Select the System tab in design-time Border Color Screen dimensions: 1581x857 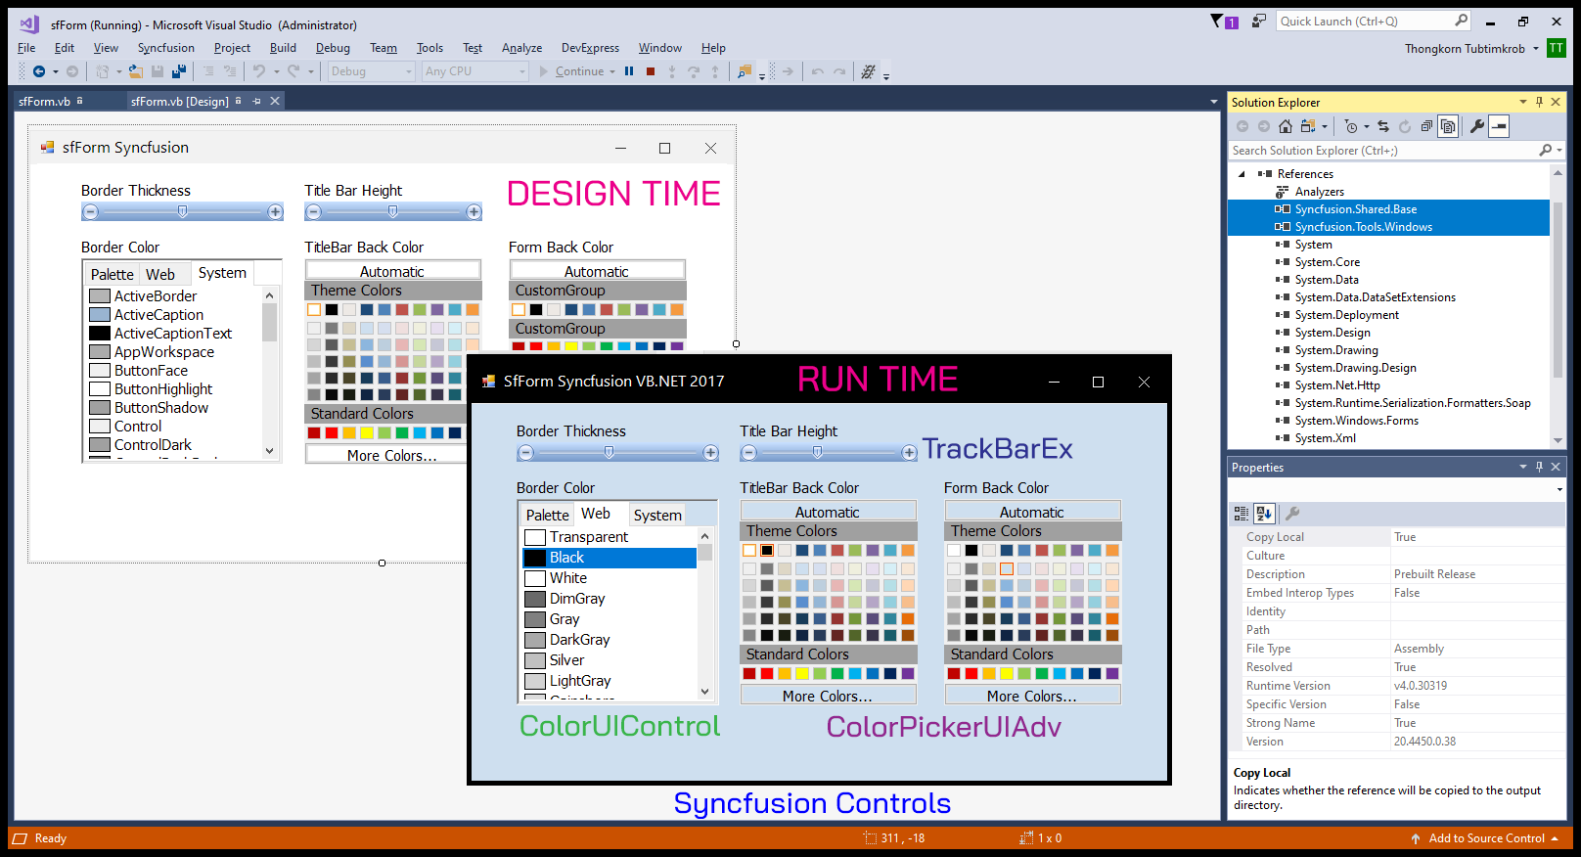coord(222,273)
